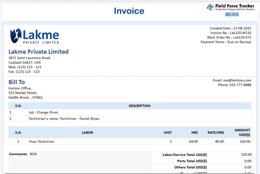The height and width of the screenshot is (174, 260).
Task: Click the Labor/Service Total value 320.00
Action: pos(246,155)
